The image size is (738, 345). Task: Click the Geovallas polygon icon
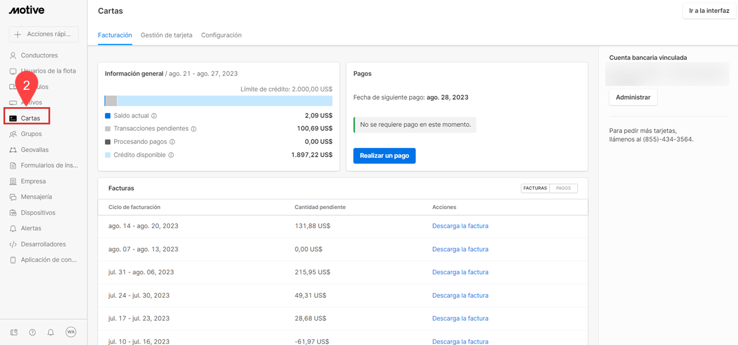13,150
